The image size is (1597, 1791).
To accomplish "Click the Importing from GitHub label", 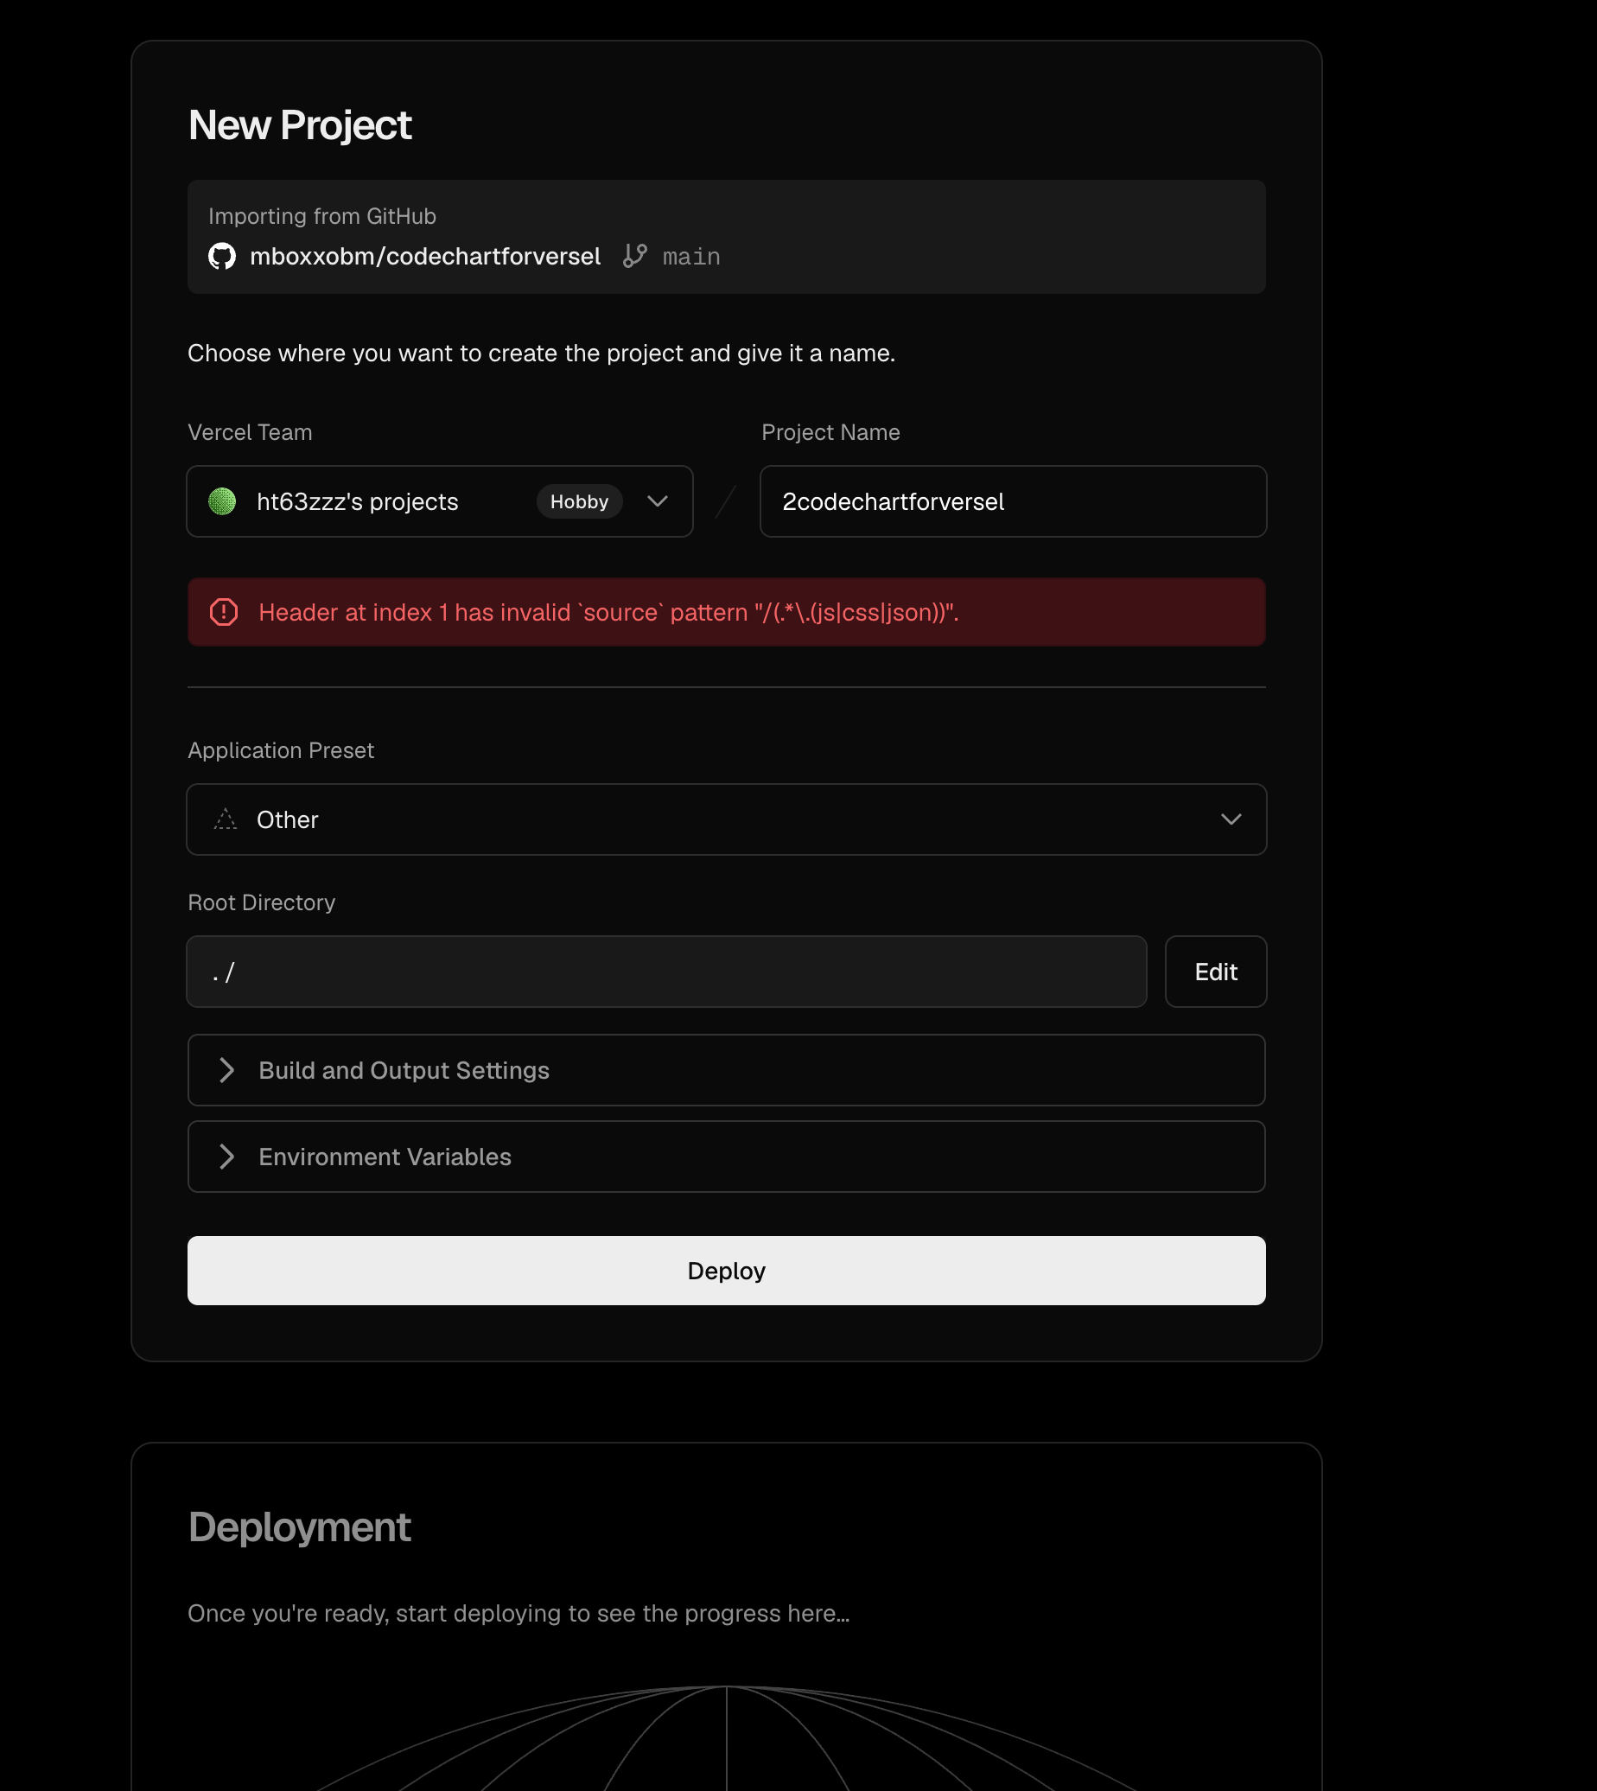I will (322, 216).
